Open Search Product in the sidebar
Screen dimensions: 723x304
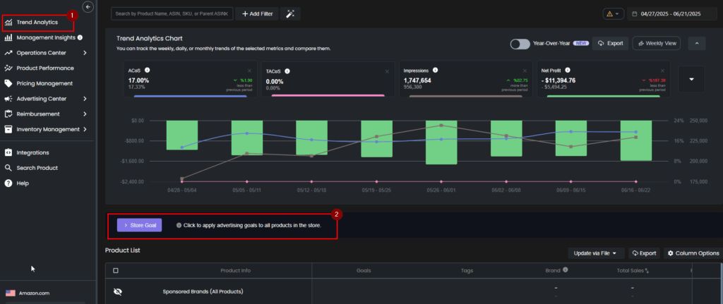coord(37,168)
